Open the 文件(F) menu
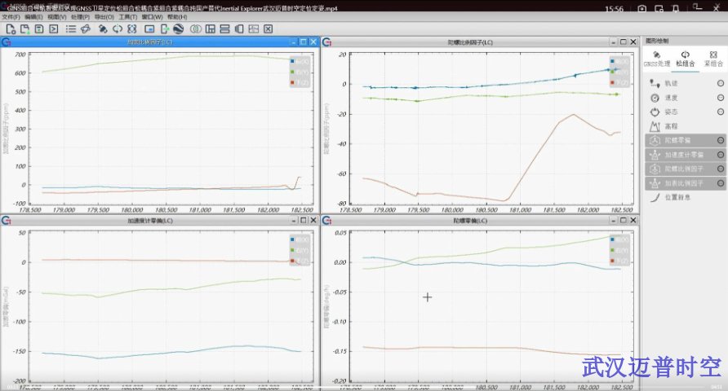 click(11, 17)
